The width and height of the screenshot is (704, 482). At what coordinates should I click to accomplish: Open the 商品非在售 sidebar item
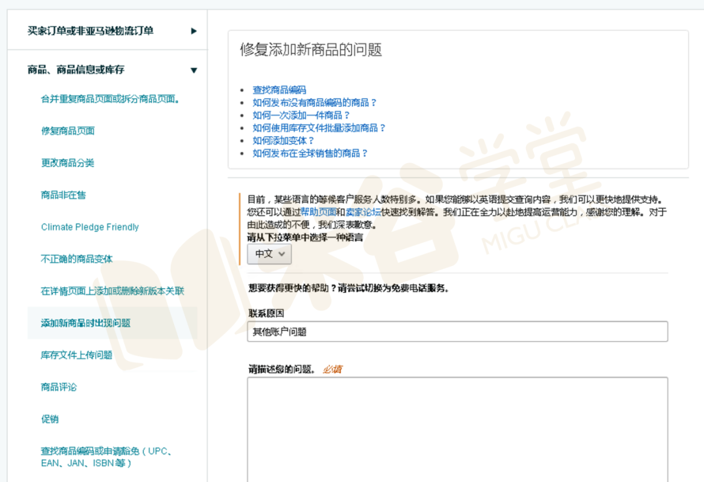point(63,195)
